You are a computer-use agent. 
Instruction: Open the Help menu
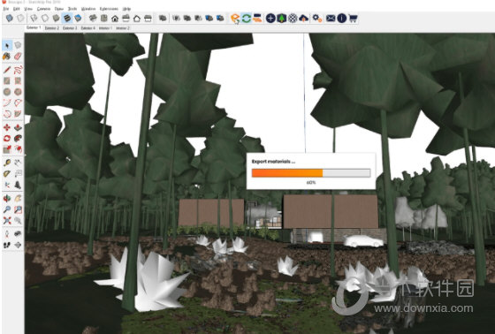tap(126, 9)
